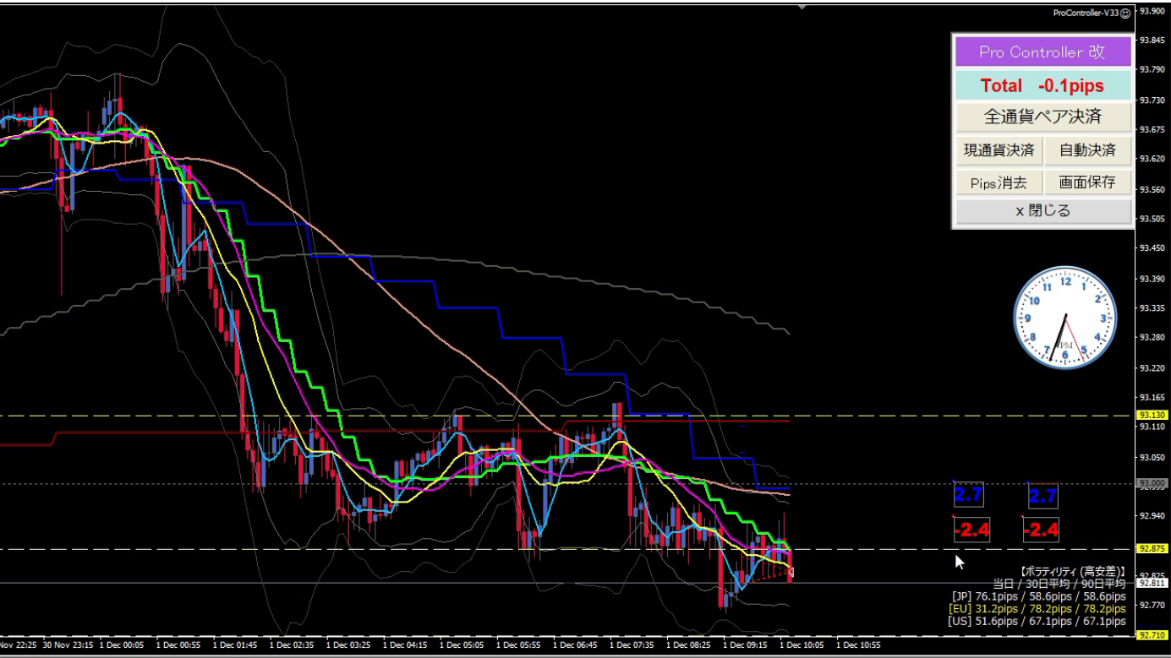Select the current price 92.811 label
This screenshot has height=658, width=1171.
tap(1152, 583)
